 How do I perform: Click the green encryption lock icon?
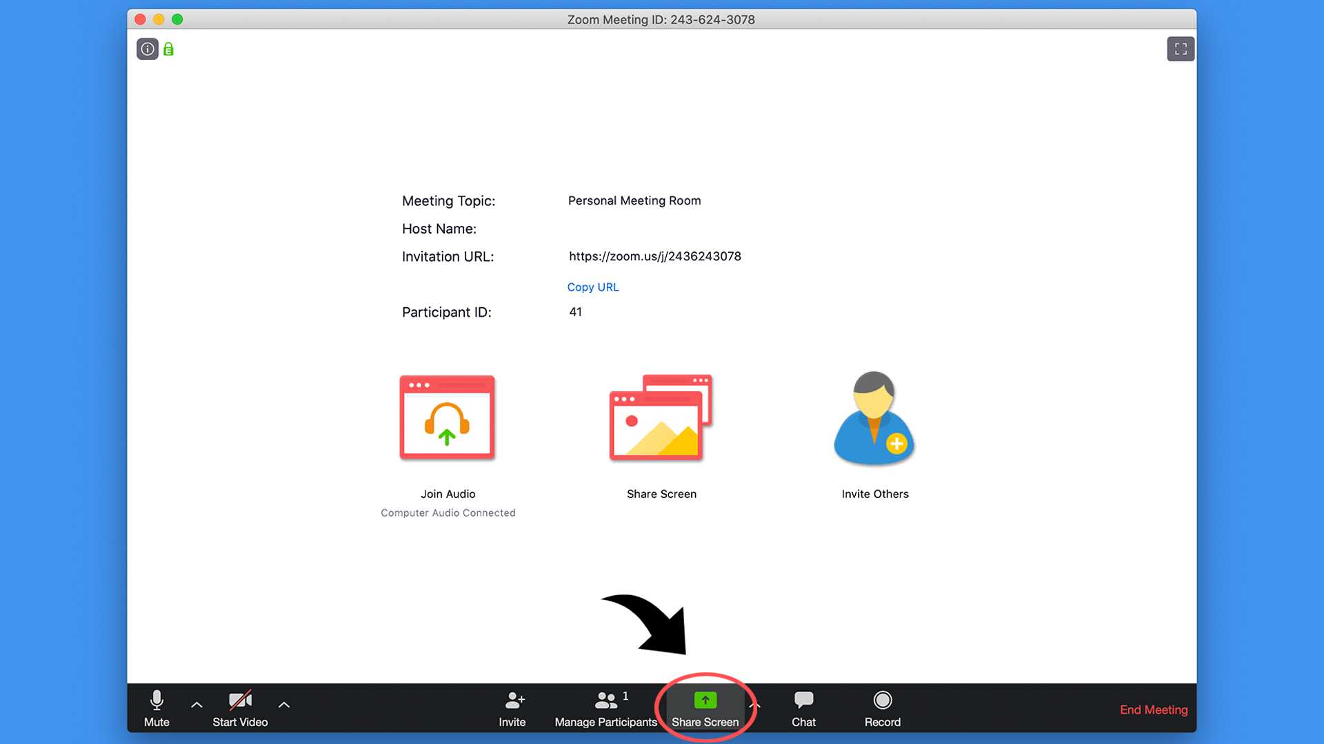point(169,50)
